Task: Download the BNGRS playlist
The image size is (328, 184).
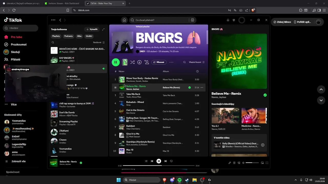Action: click(139, 62)
